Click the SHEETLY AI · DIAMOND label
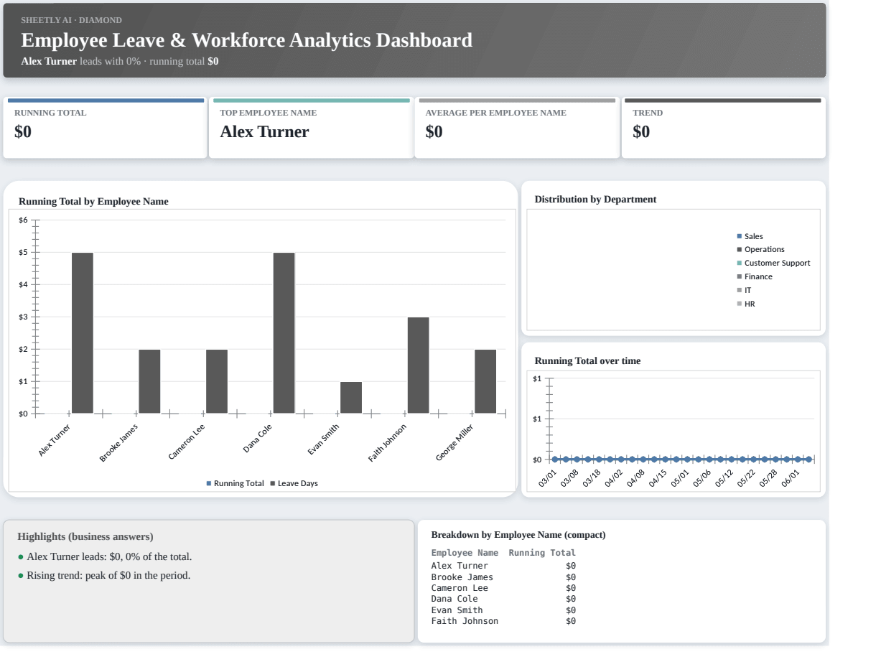Screen dimensions: 881x662 click(71, 20)
